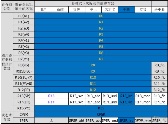168x124 pixels.
Task: Select the 中止 mode column header
Action: tap(93, 9)
